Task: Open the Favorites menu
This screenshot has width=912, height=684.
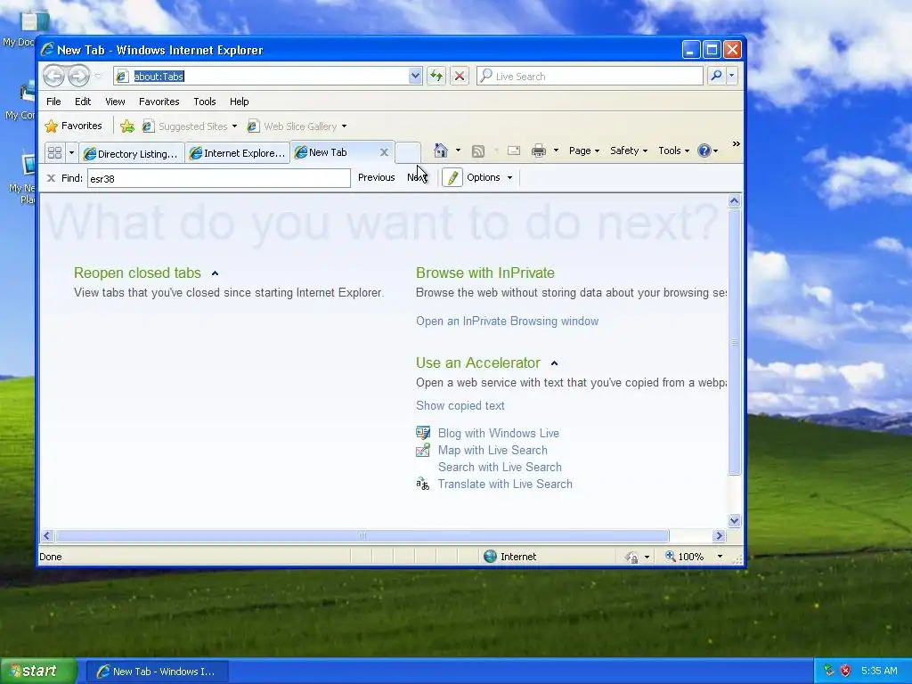Action: tap(159, 102)
